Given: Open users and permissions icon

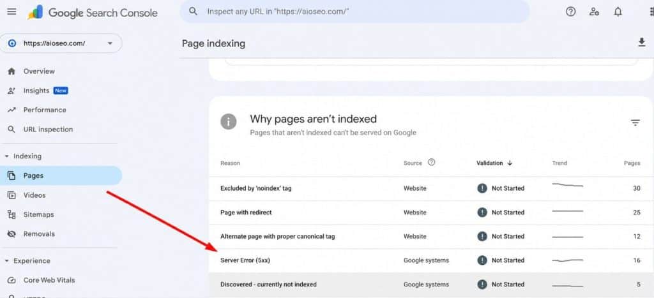Looking at the screenshot, I should pos(595,11).
